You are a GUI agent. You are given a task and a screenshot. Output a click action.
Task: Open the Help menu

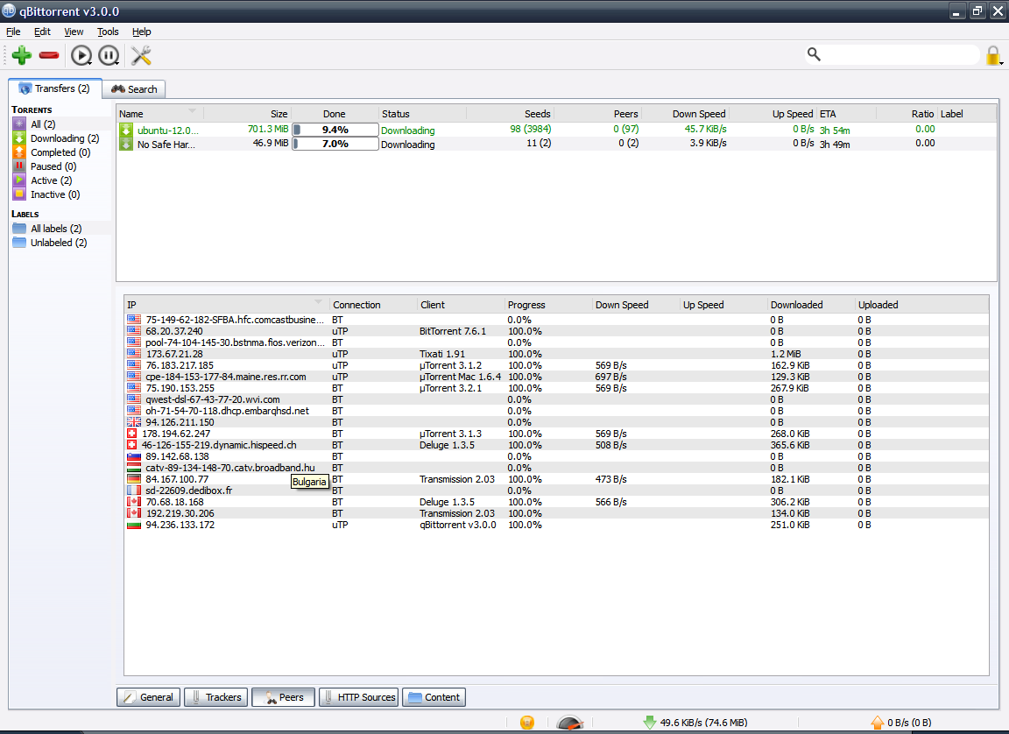142,32
